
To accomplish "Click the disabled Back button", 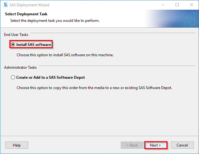I will 132,145.
